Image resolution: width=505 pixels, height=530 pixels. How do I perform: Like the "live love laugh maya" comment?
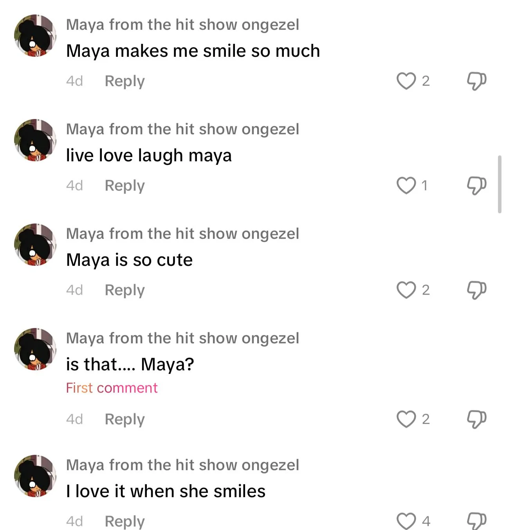tap(406, 186)
